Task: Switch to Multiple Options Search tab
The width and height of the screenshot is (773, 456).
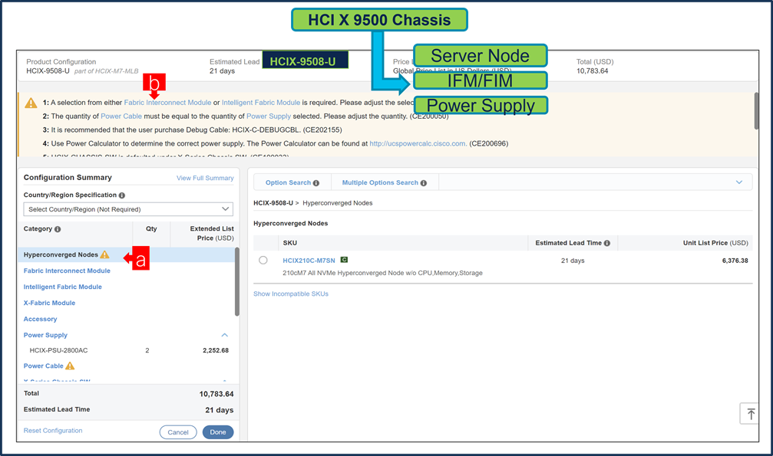Action: [385, 182]
